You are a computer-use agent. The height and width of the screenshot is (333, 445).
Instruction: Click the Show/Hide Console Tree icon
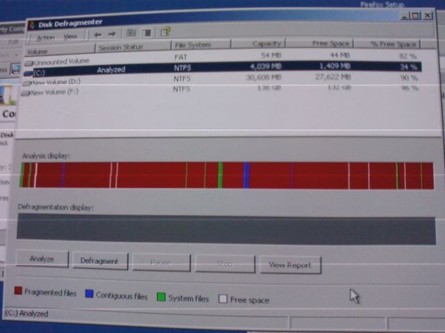coord(147,33)
